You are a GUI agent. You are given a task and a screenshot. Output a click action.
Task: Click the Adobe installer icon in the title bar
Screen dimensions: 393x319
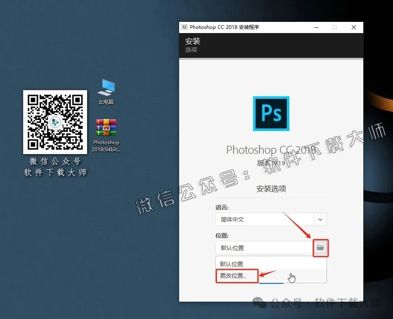(184, 27)
